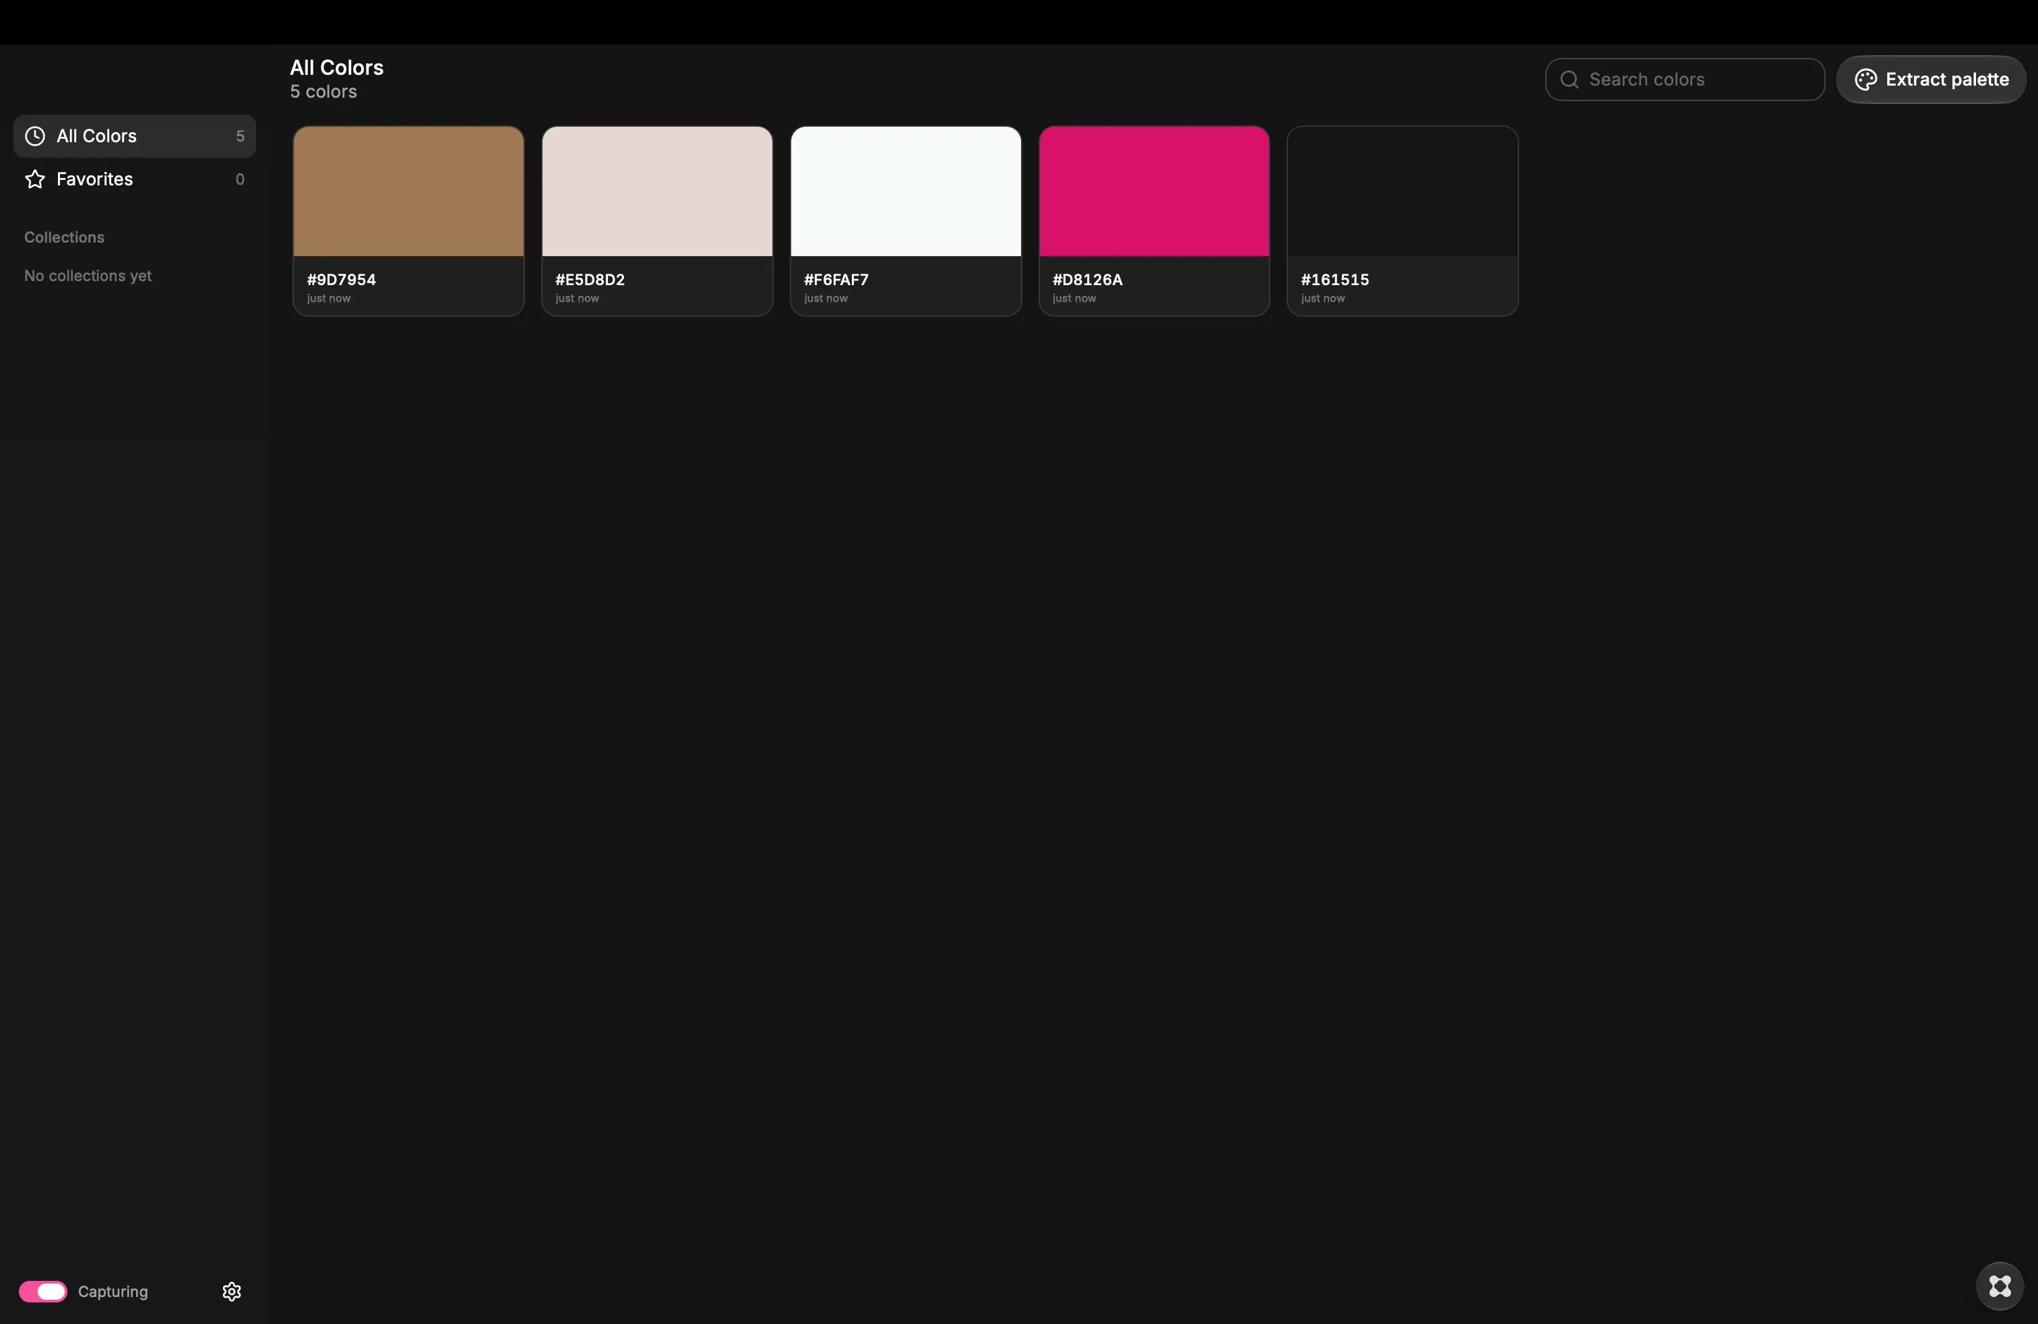Viewport: 2038px width, 1324px height.
Task: Click the star icon beside Favorites
Action: click(x=35, y=179)
